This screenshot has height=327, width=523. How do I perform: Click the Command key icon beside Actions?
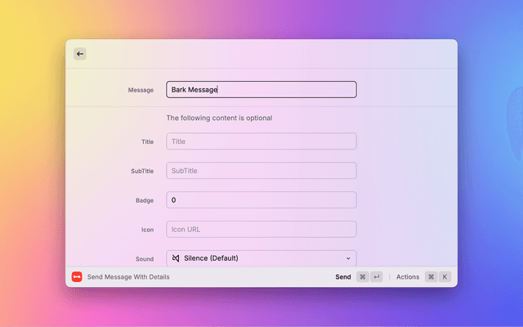pyautogui.click(x=431, y=277)
